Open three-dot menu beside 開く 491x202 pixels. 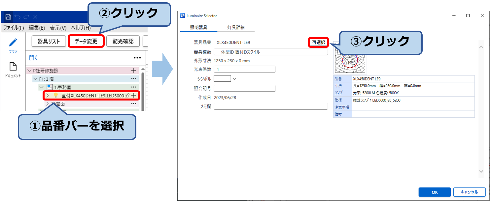pyautogui.click(x=137, y=58)
